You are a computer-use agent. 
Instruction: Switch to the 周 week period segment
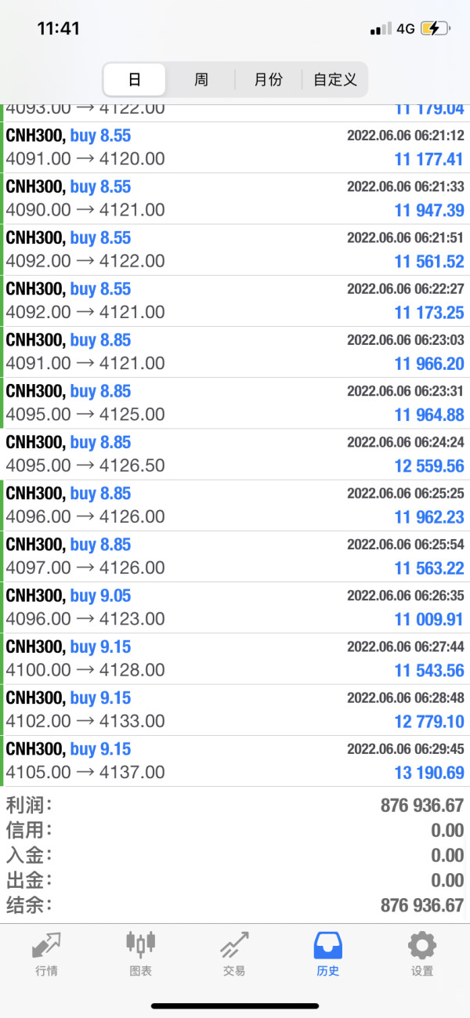coord(201,79)
